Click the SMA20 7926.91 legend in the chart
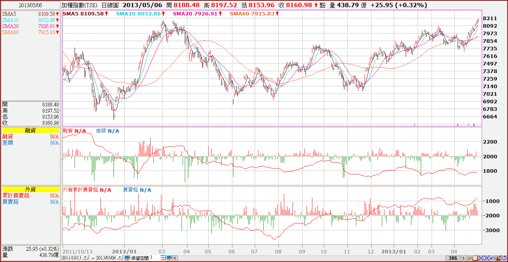Screen dimensions: 508x262 tap(197, 13)
